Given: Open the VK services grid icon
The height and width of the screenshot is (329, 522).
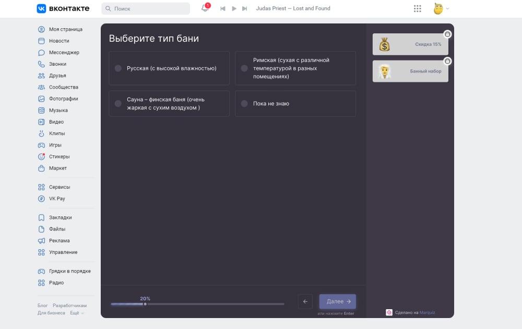Looking at the screenshot, I should (x=417, y=8).
